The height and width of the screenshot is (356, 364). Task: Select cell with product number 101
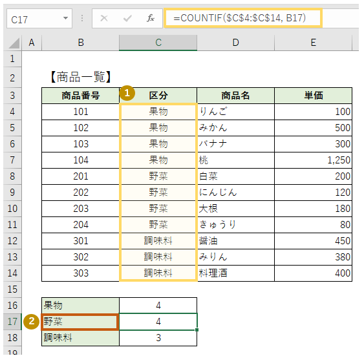(x=81, y=112)
